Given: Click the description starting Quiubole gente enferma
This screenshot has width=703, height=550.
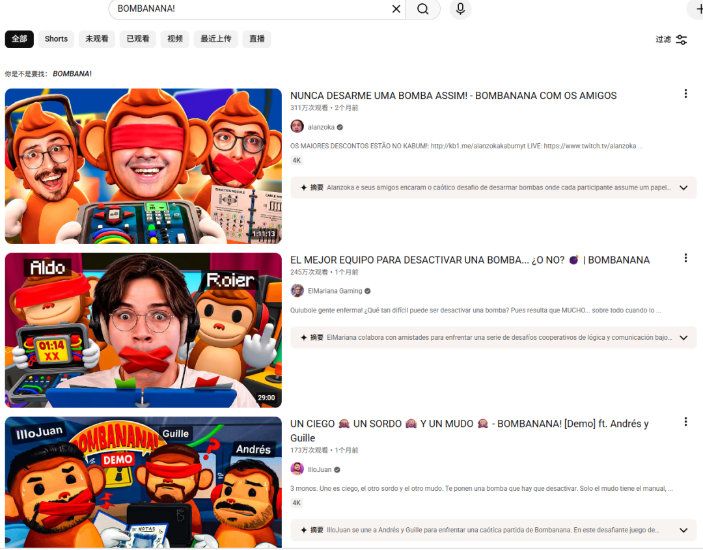Looking at the screenshot, I should pyautogui.click(x=475, y=310).
